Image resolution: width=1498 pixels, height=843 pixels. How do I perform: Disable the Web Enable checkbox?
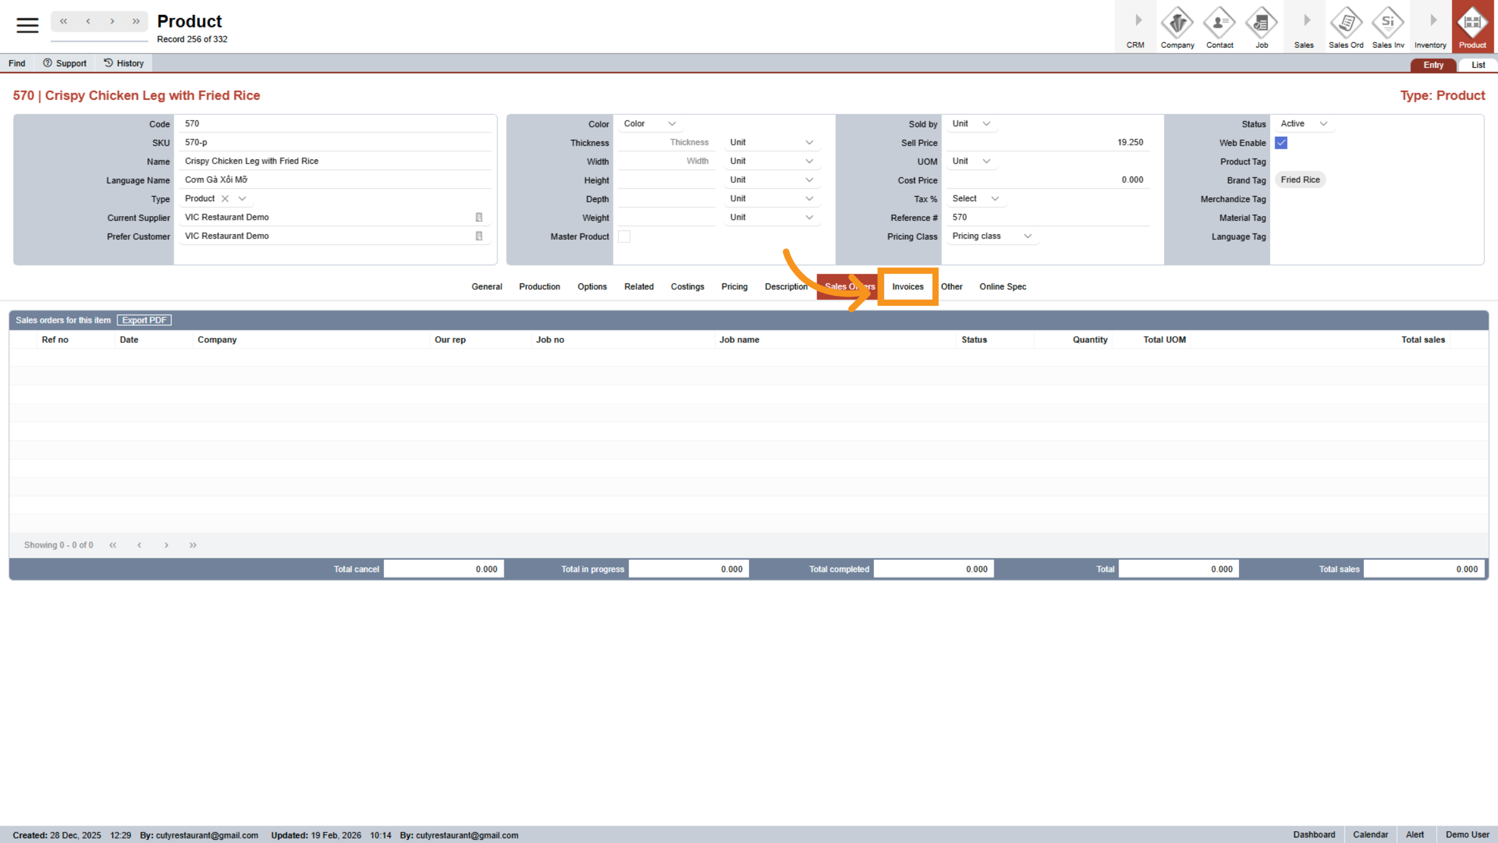point(1281,142)
